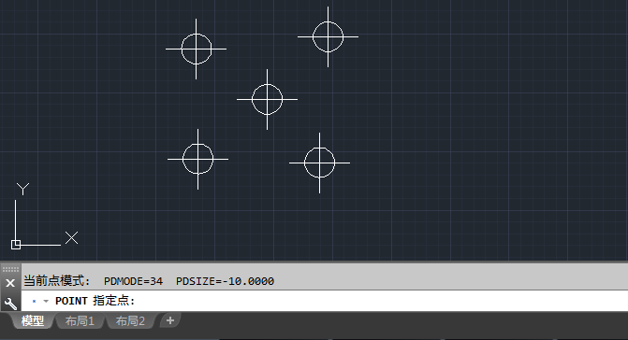Switch to the 模型 tab

click(33, 320)
